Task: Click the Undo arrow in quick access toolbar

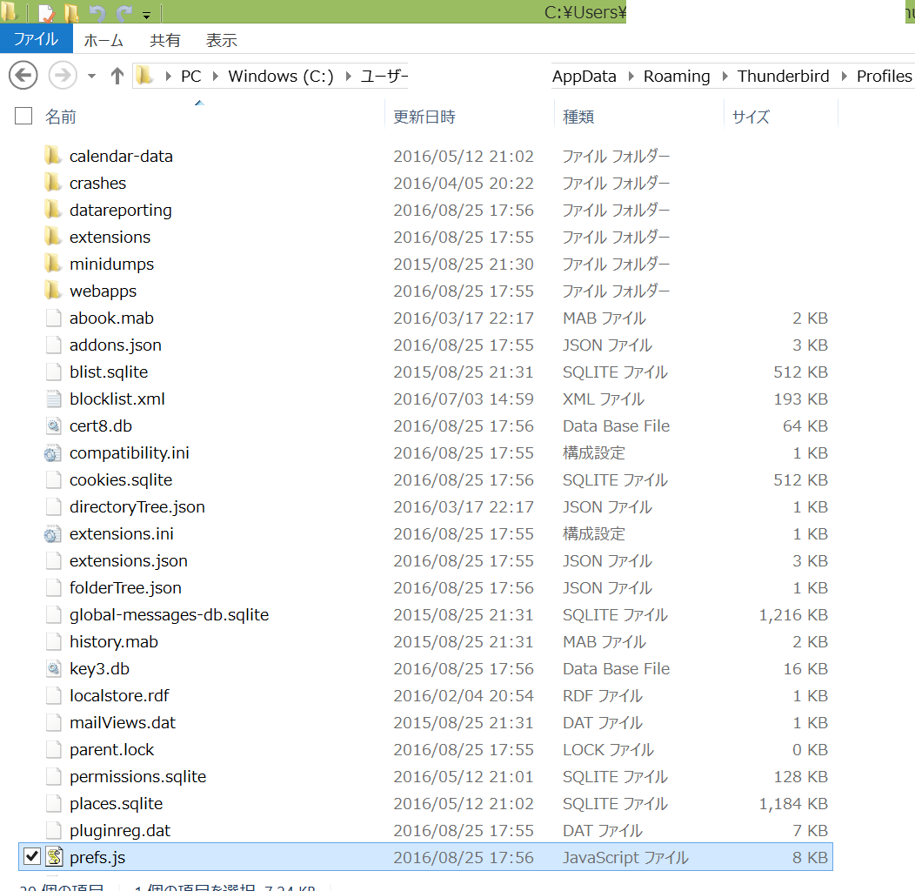Action: coord(97,13)
